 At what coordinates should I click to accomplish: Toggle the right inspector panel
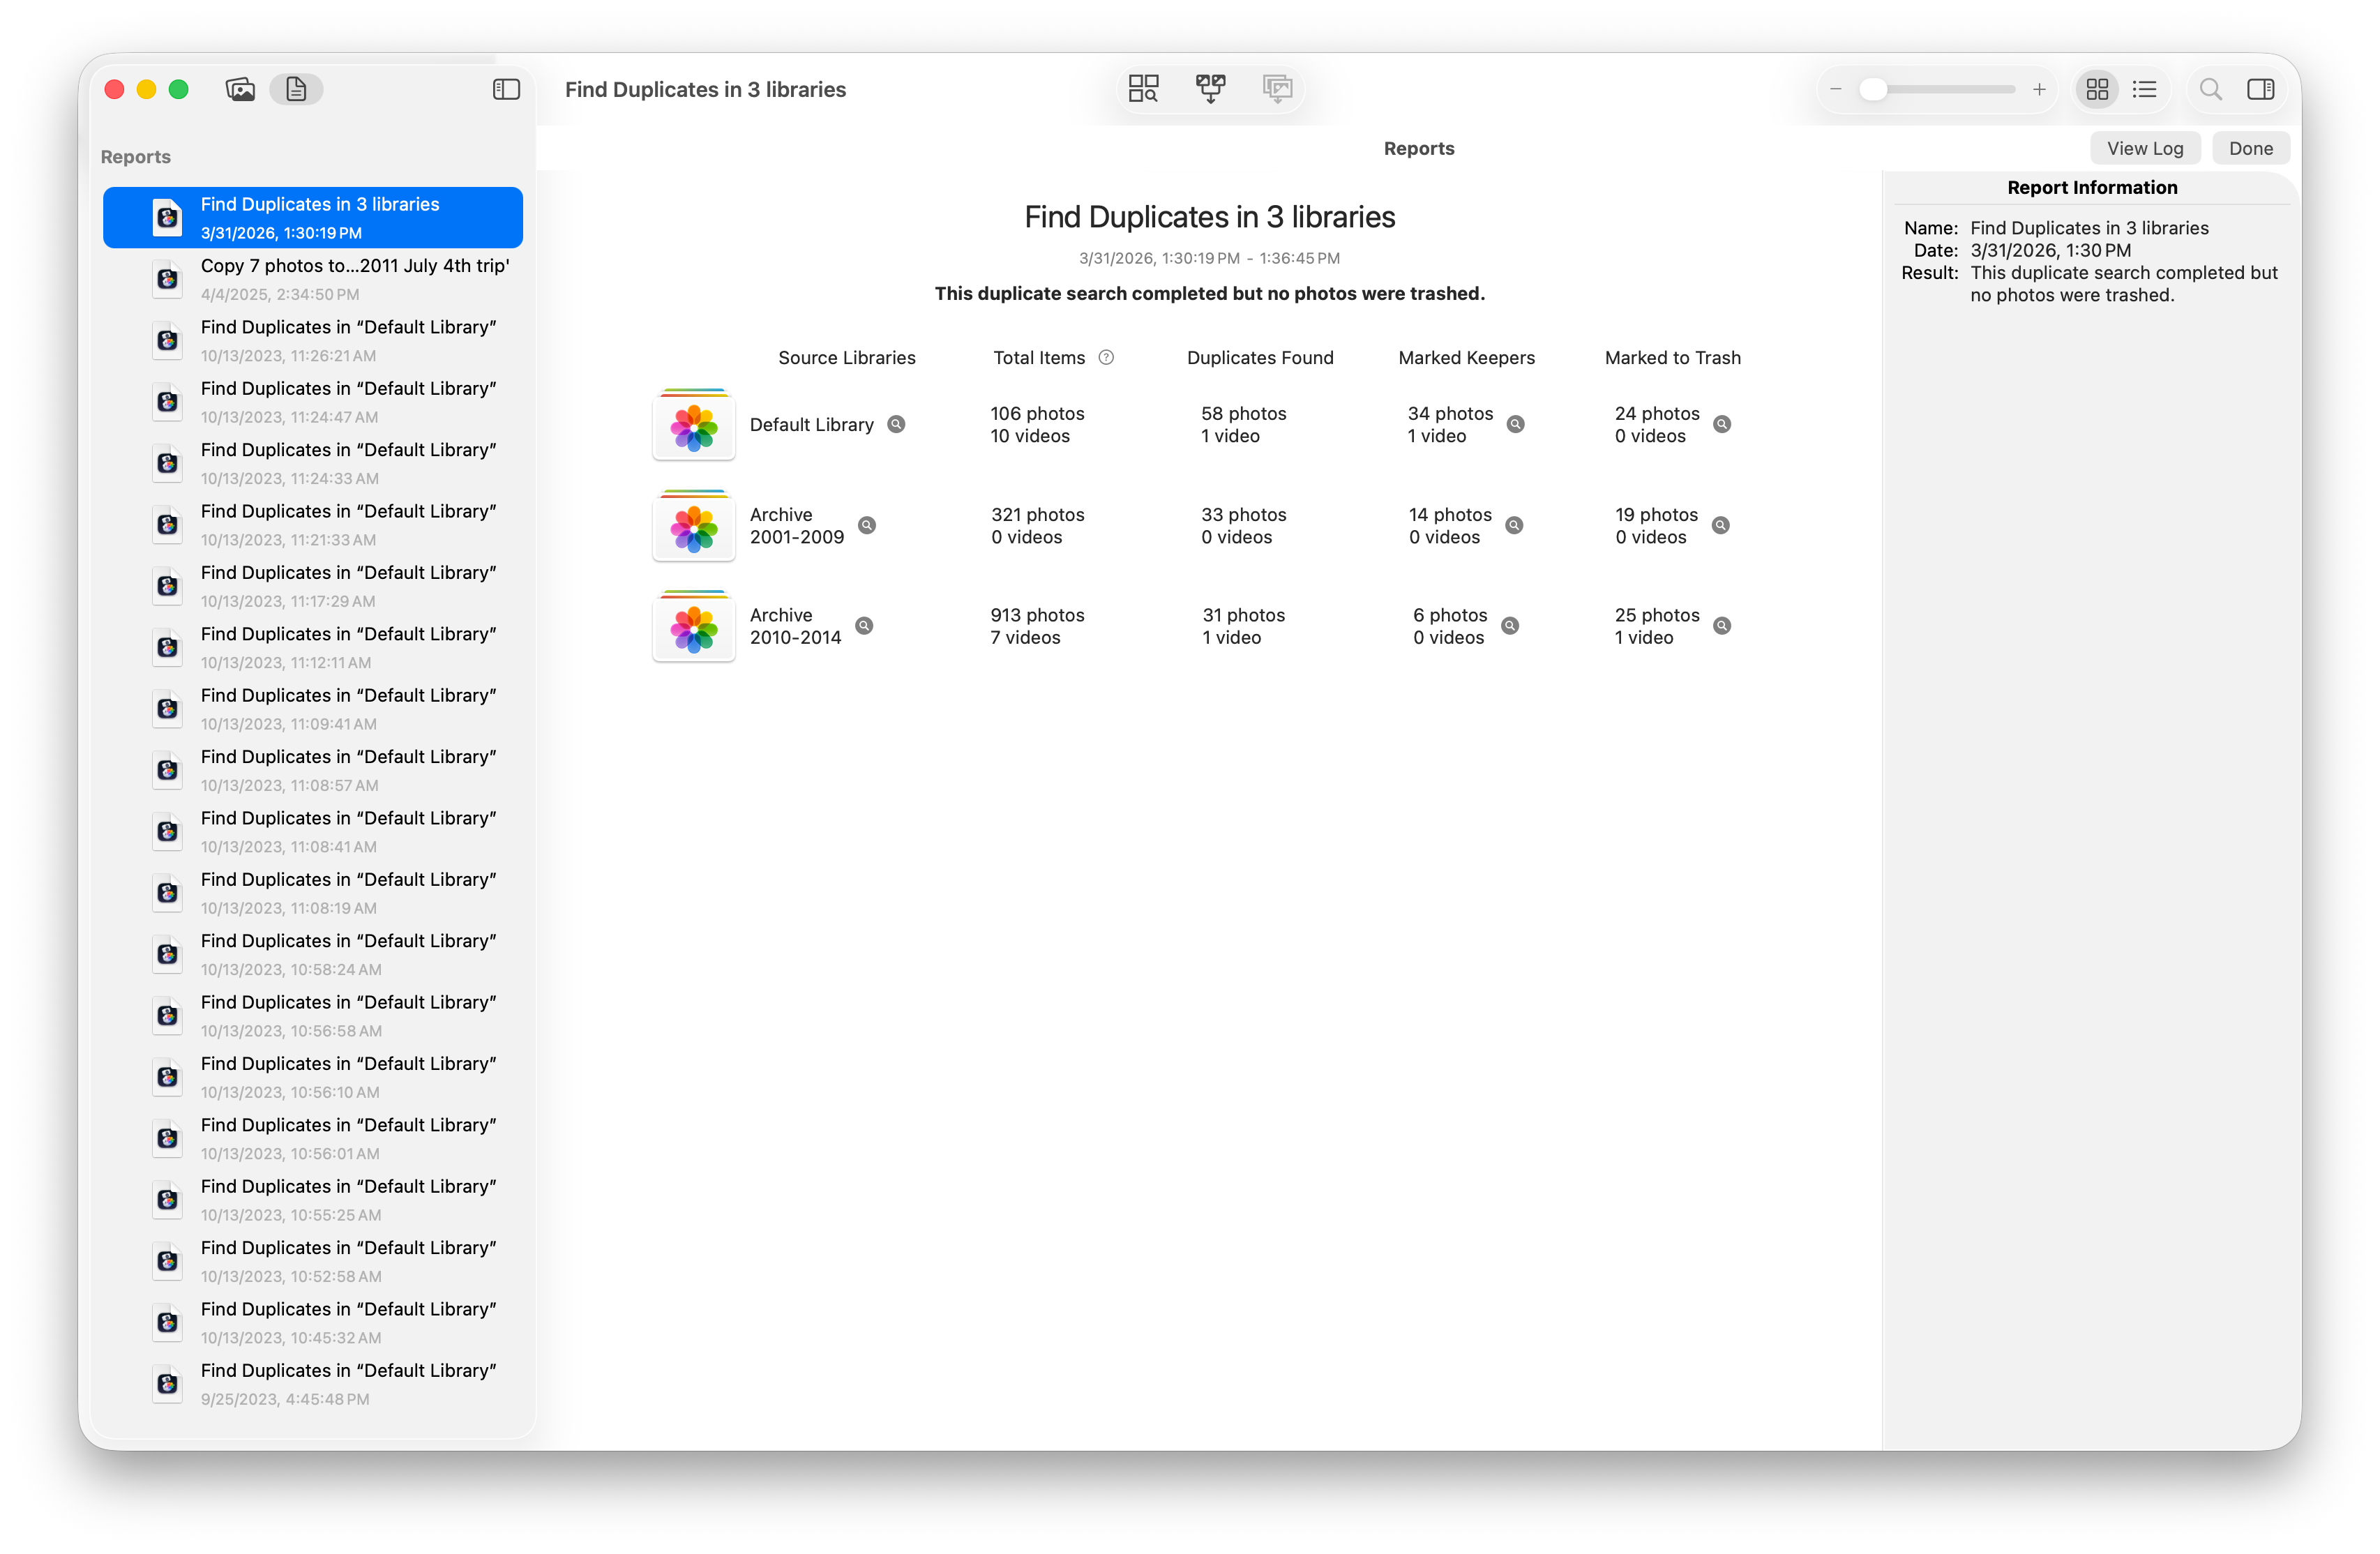pos(2260,90)
